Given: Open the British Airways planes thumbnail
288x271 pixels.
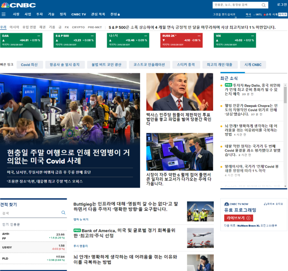Looking at the screenshot, I should click(200, 238).
